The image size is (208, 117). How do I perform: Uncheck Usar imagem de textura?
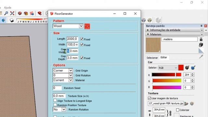(149, 98)
